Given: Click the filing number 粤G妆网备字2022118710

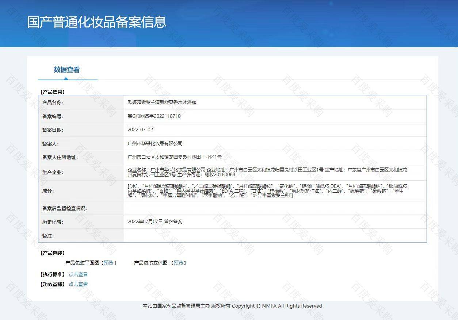Looking at the screenshot, I should (154, 116).
